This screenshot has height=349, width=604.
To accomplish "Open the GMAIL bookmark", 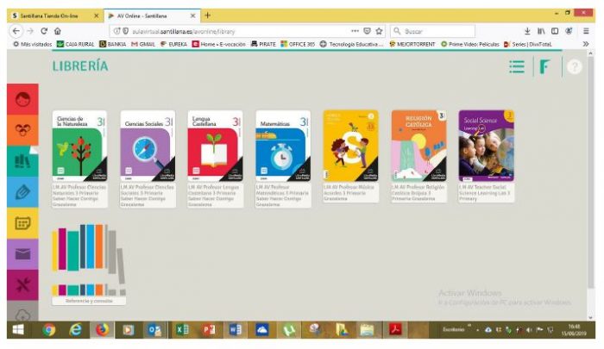I will 143,44.
